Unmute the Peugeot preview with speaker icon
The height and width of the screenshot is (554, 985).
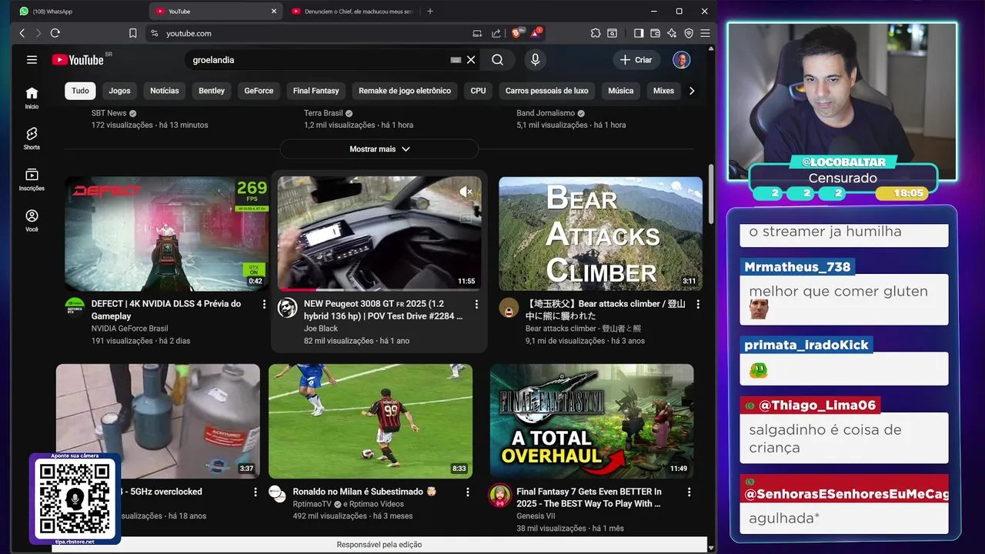[466, 192]
